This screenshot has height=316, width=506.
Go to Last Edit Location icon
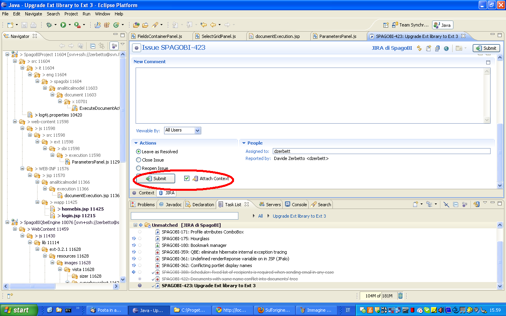pos(204,25)
